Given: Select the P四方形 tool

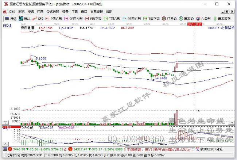Looking at the screenshot, I should click(54, 19).
